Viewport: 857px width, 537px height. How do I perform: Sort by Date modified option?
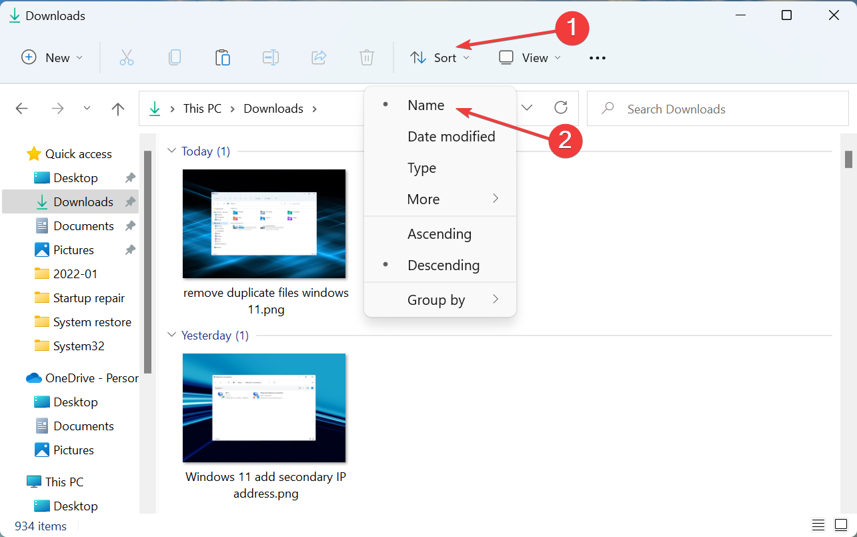[451, 137]
